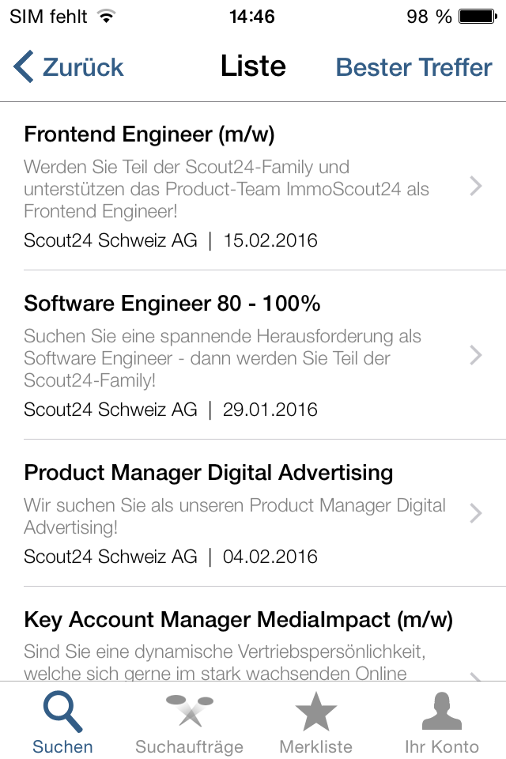Go back with the Zurück button

82,67
